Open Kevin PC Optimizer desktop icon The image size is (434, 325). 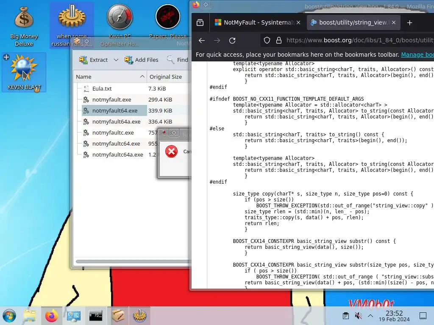pos(120,25)
